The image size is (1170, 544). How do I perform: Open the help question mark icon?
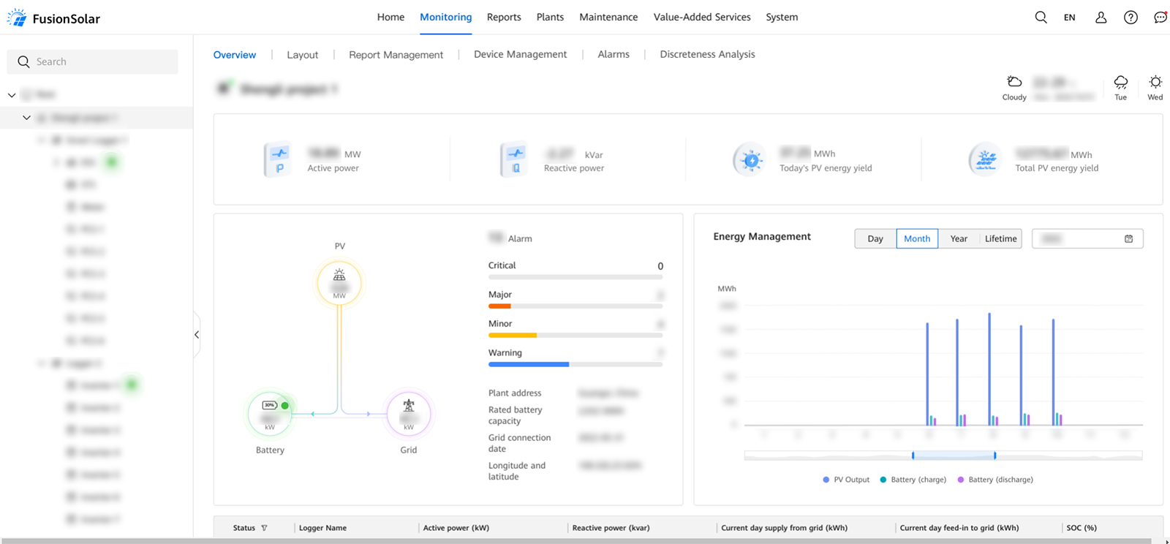(1131, 18)
